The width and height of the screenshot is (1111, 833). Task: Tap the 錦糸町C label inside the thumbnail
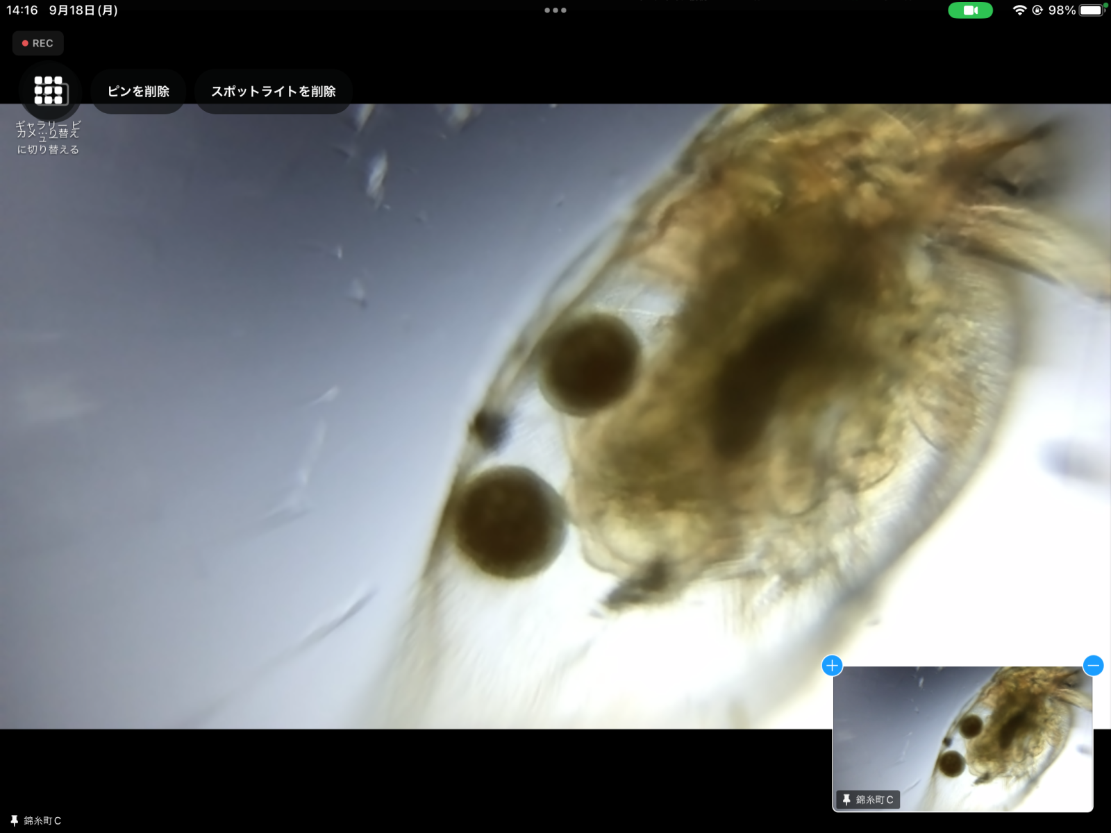[x=874, y=800]
